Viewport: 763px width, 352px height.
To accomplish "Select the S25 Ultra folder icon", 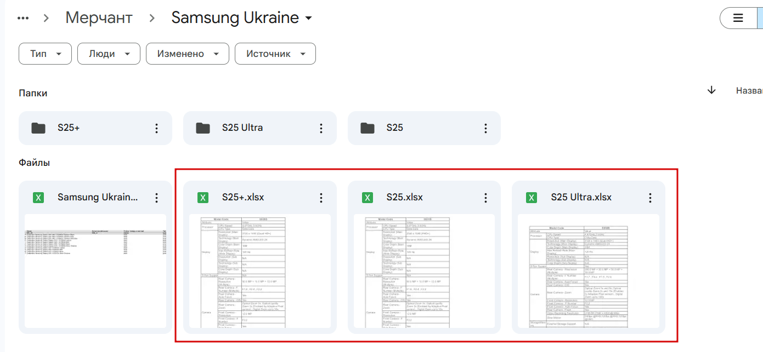I will (x=203, y=128).
